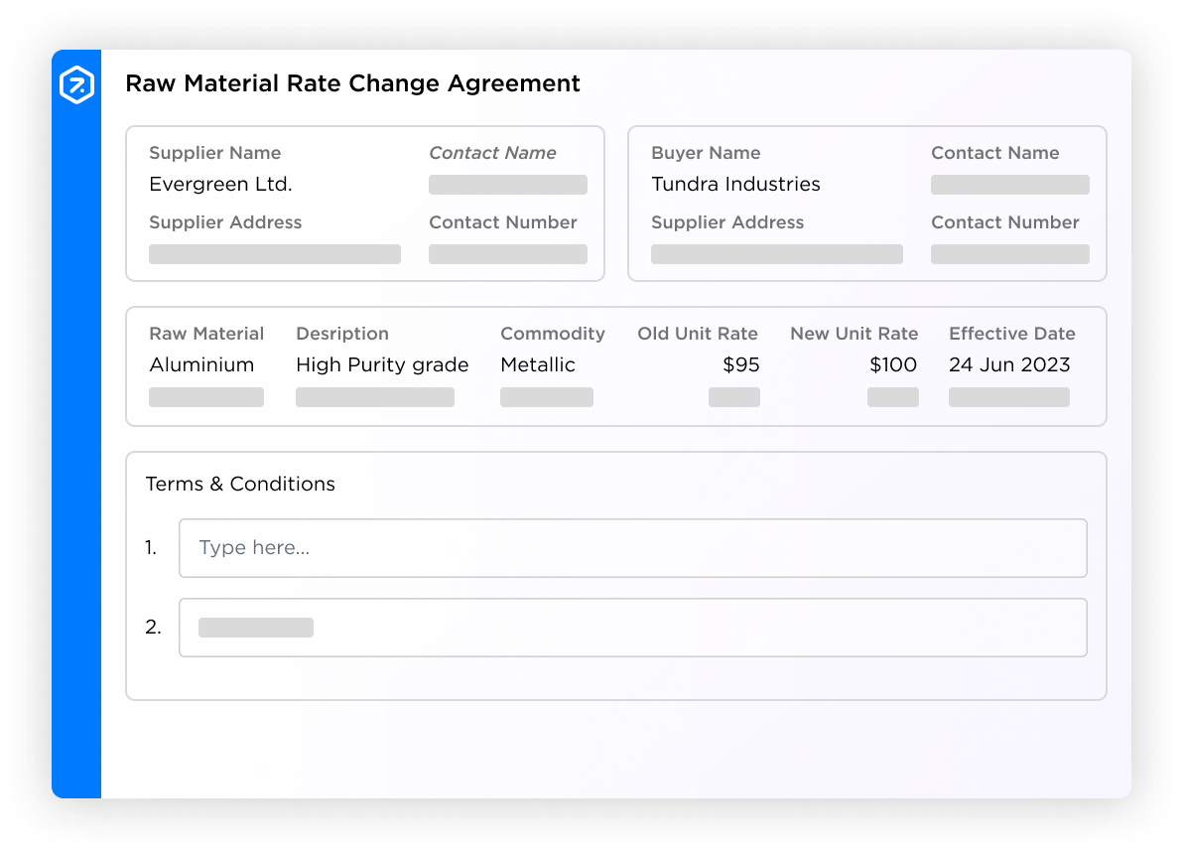Click the "Desription" column header
Screen dimensions: 1183x852
[342, 334]
